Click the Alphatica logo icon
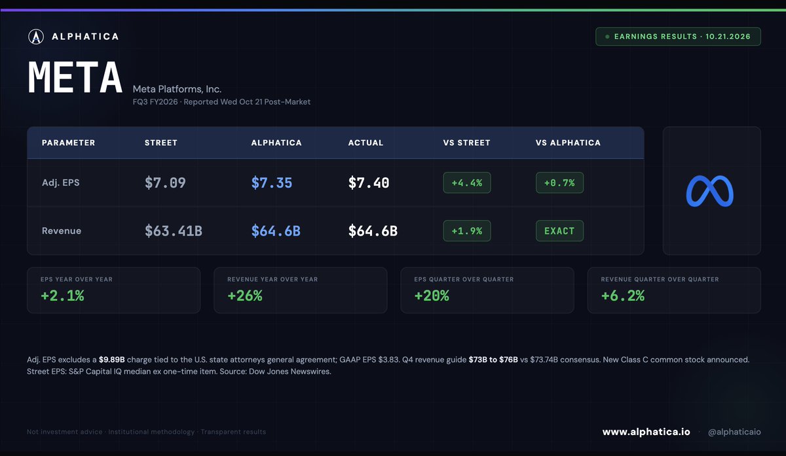Screen dimensions: 786x456 pyautogui.click(x=37, y=37)
